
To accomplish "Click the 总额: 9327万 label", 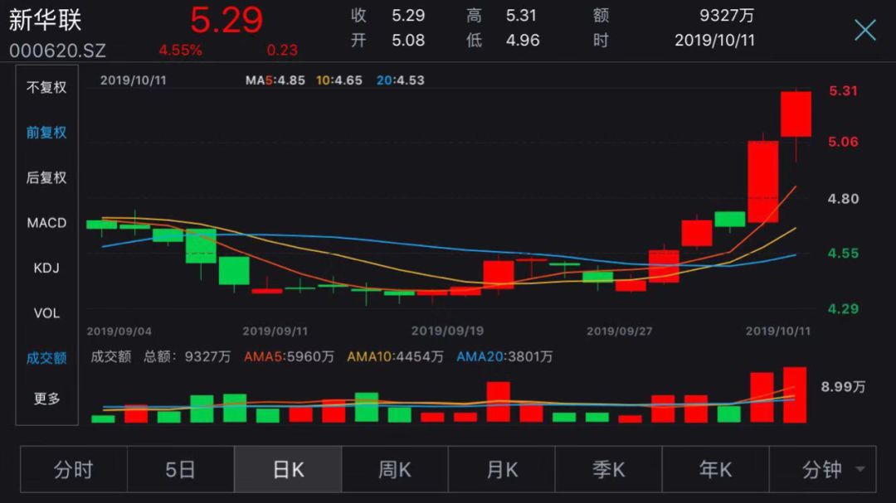I will [187, 357].
